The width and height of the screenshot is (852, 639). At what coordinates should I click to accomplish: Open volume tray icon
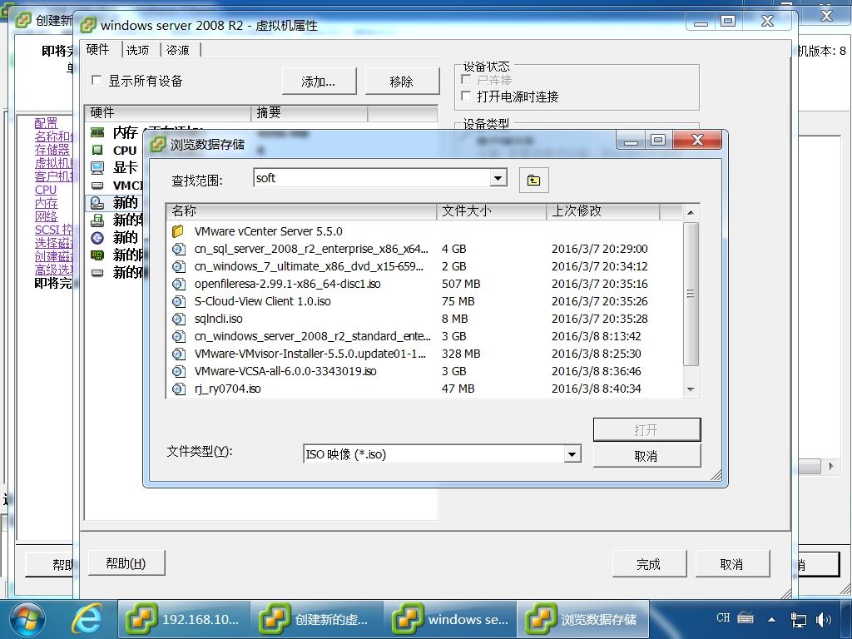[824, 619]
